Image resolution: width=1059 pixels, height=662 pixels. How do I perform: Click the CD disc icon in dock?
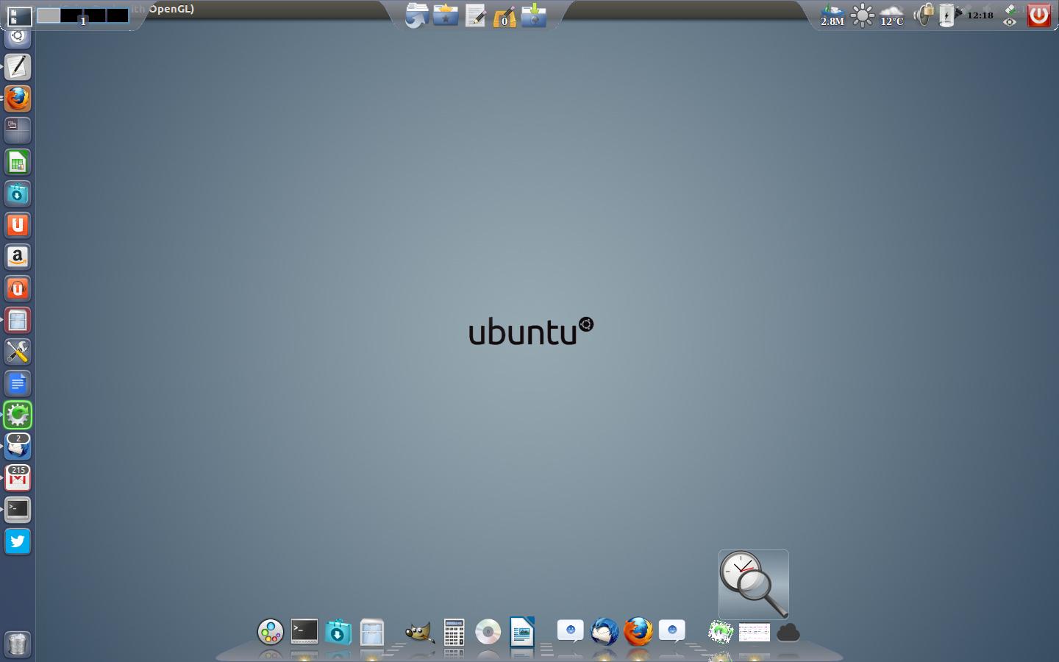tap(488, 632)
